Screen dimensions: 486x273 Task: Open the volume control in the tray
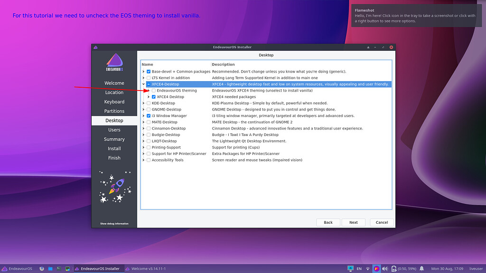[x=384, y=269]
